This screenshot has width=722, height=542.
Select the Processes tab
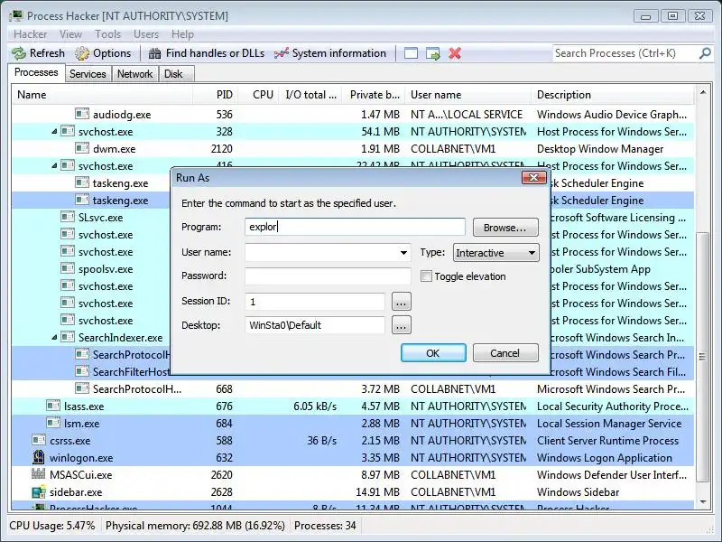click(x=36, y=73)
